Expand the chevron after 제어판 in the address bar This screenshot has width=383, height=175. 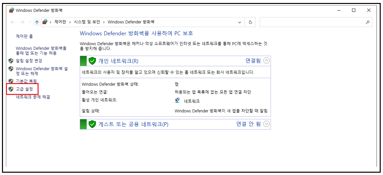[70, 22]
